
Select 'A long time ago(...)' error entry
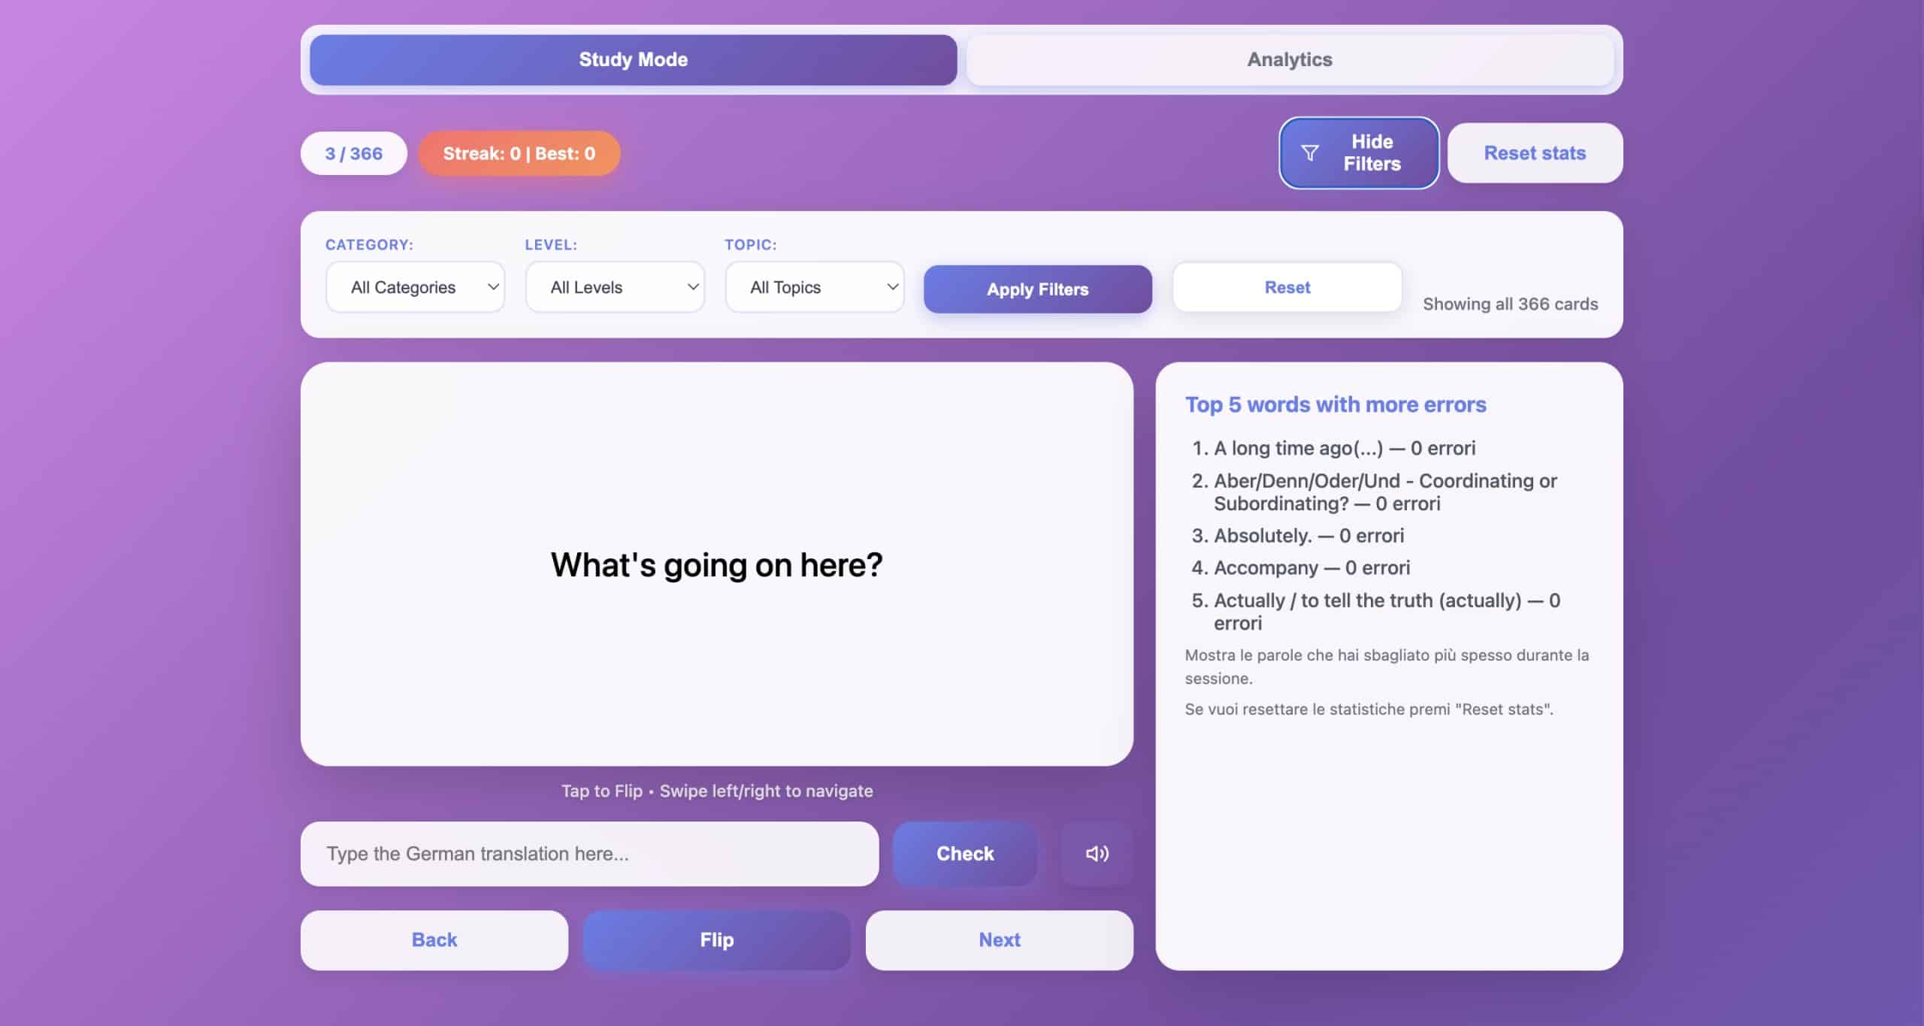pos(1345,448)
